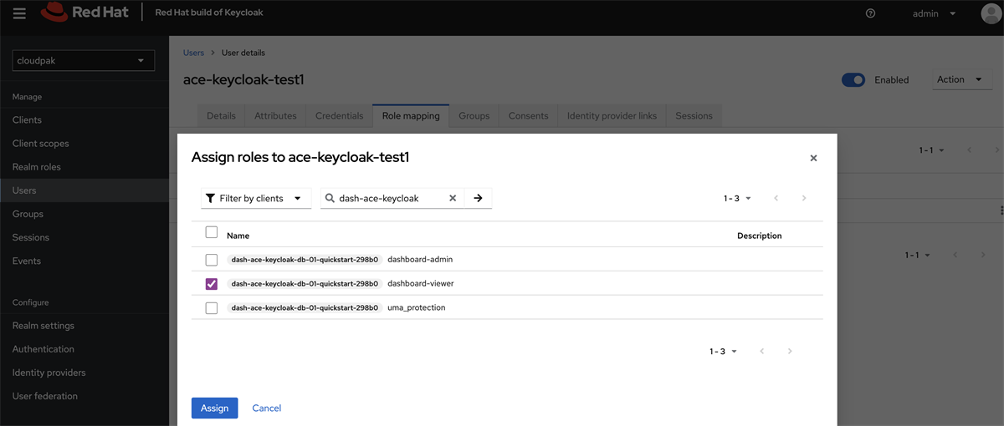Check the dashboard-admin role checkbox
The width and height of the screenshot is (1004, 426).
212,260
